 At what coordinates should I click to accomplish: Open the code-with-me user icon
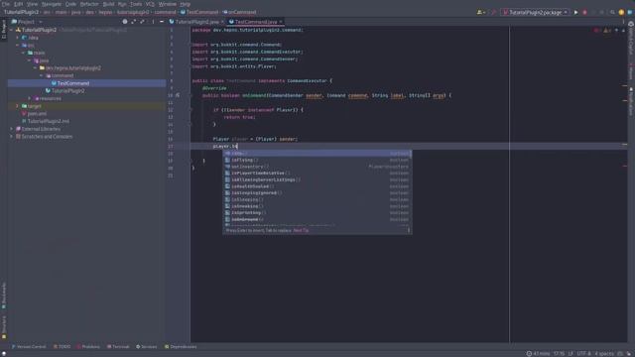[481, 13]
